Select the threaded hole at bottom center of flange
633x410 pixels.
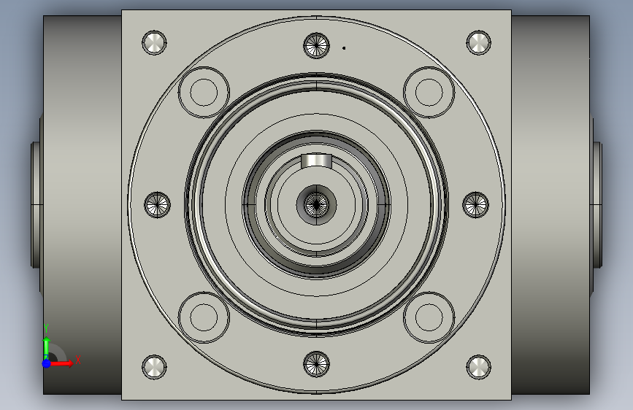(x=317, y=364)
